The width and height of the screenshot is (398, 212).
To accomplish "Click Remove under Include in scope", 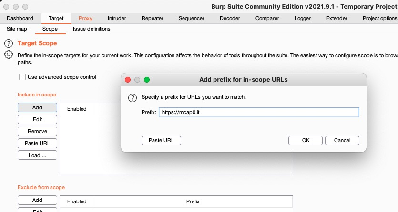I will (x=37, y=131).
